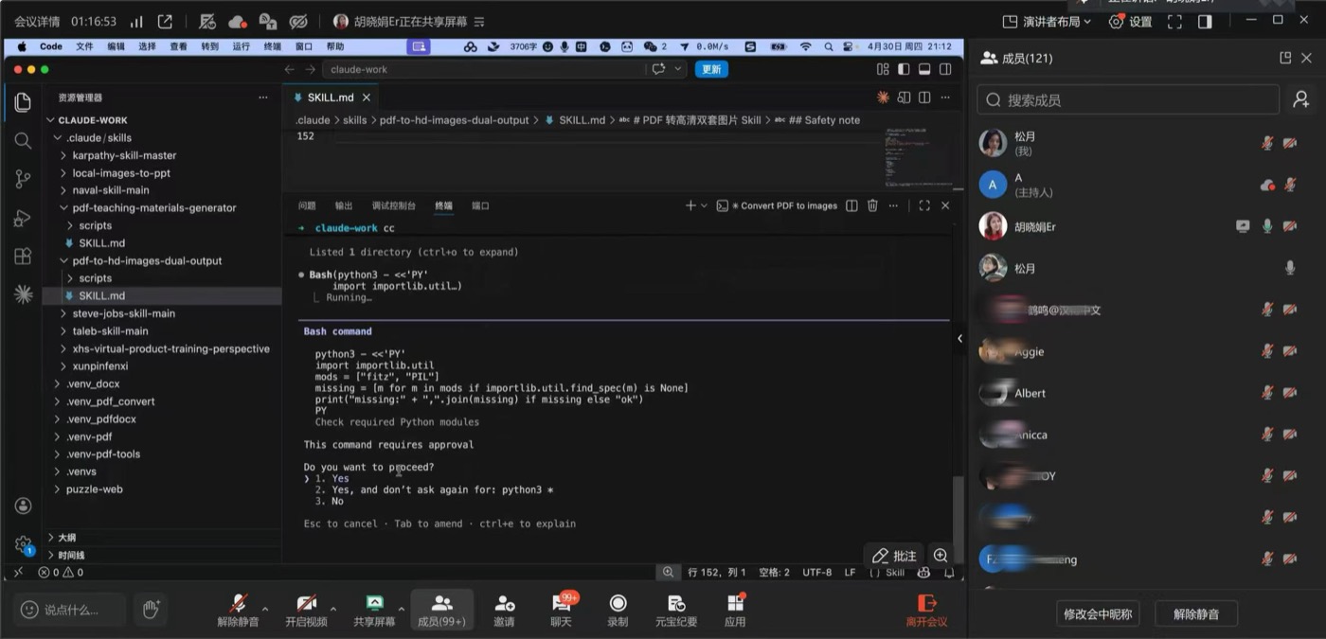The height and width of the screenshot is (639, 1326).
Task: Open the 设置 settings button in top bar
Action: pyautogui.click(x=1130, y=21)
